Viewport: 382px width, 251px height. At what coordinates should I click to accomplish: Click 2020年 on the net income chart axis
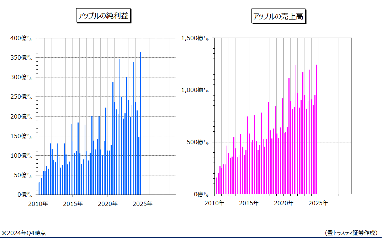[108, 204]
